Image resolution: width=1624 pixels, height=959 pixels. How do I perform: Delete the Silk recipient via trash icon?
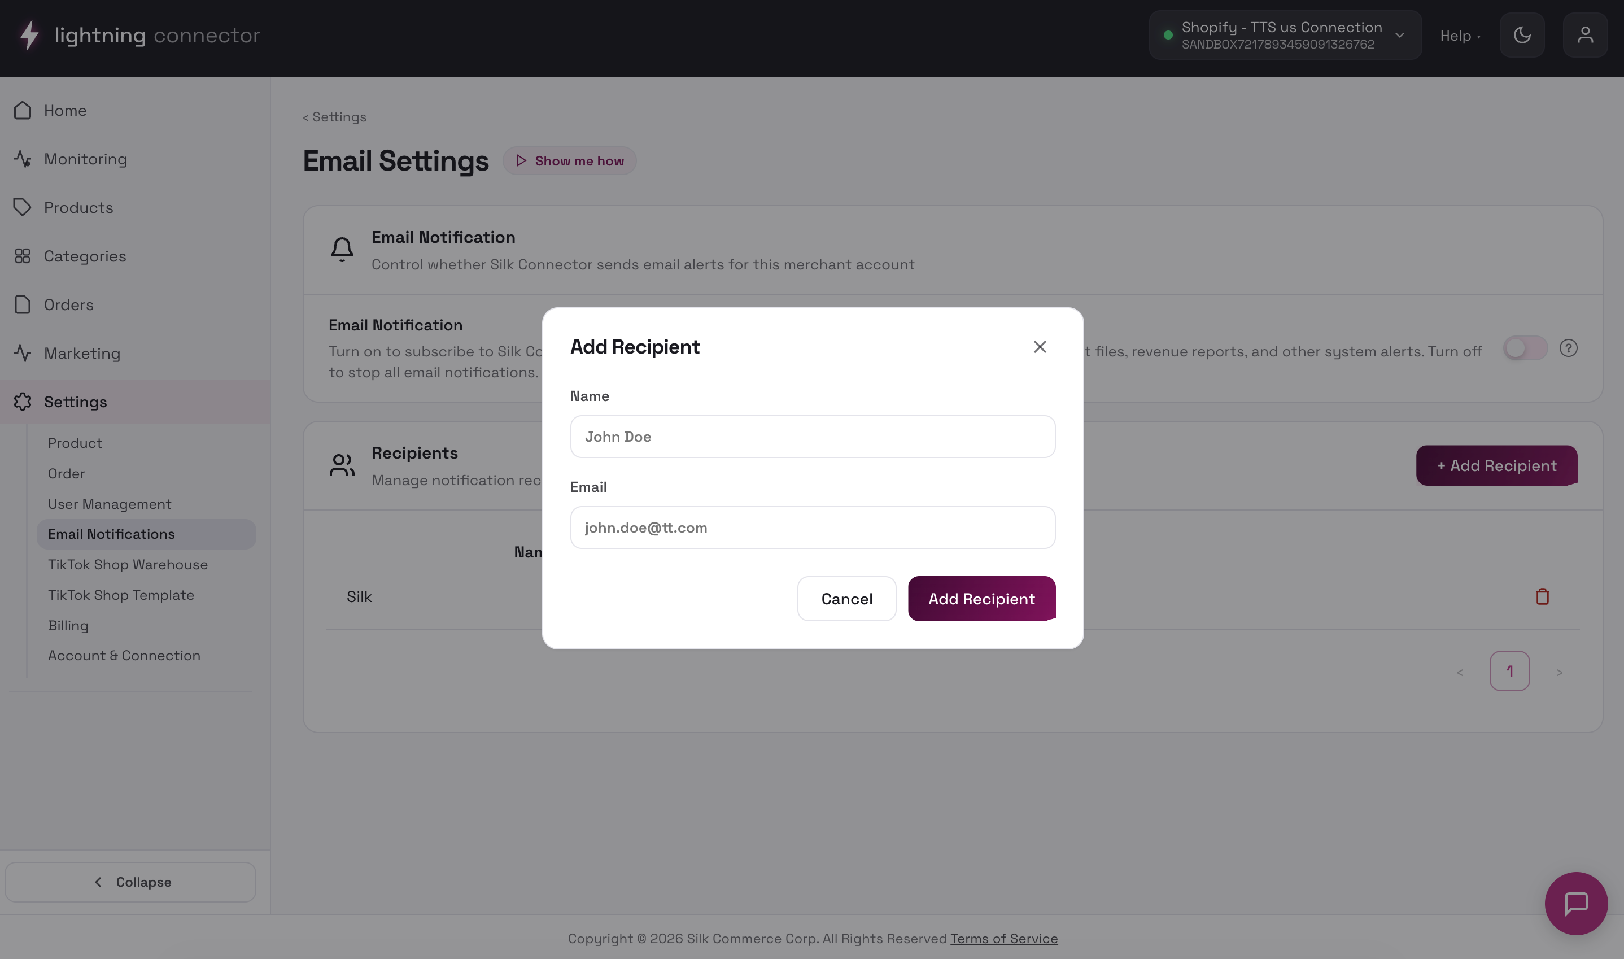(x=1542, y=596)
